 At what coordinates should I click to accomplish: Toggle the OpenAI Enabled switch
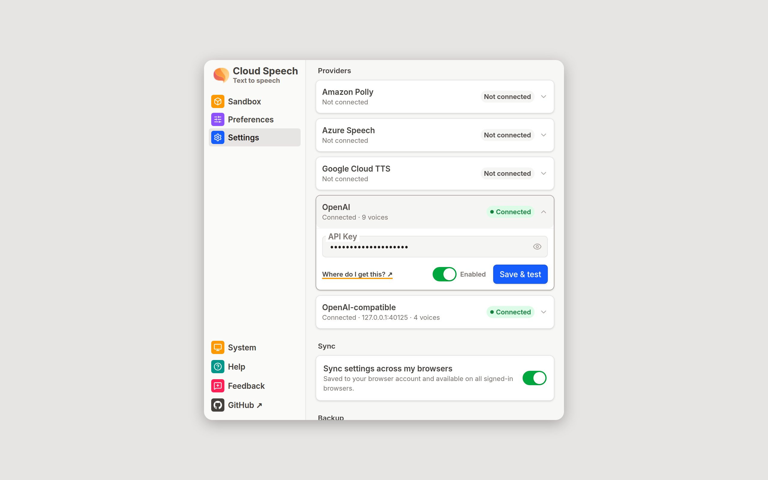click(x=444, y=274)
